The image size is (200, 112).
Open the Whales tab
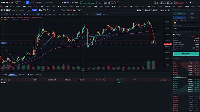click(31, 74)
